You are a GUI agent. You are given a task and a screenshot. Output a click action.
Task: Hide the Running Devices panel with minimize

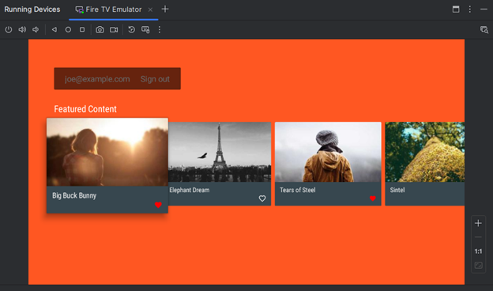click(484, 9)
